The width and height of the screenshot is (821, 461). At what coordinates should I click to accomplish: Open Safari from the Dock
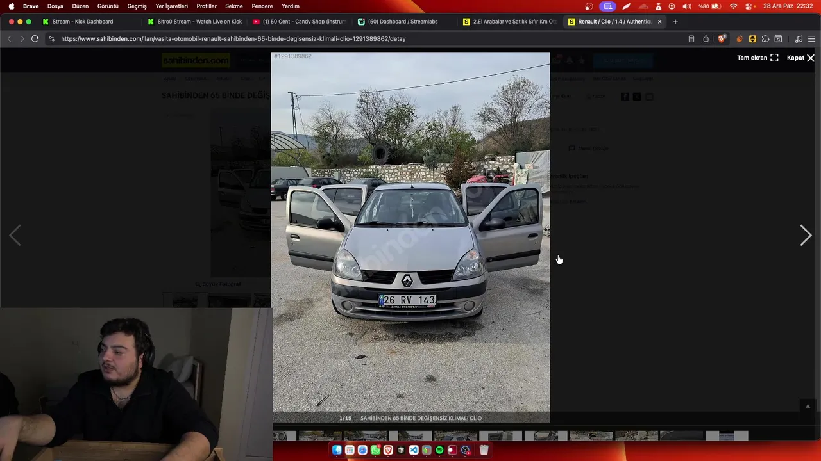(362, 450)
